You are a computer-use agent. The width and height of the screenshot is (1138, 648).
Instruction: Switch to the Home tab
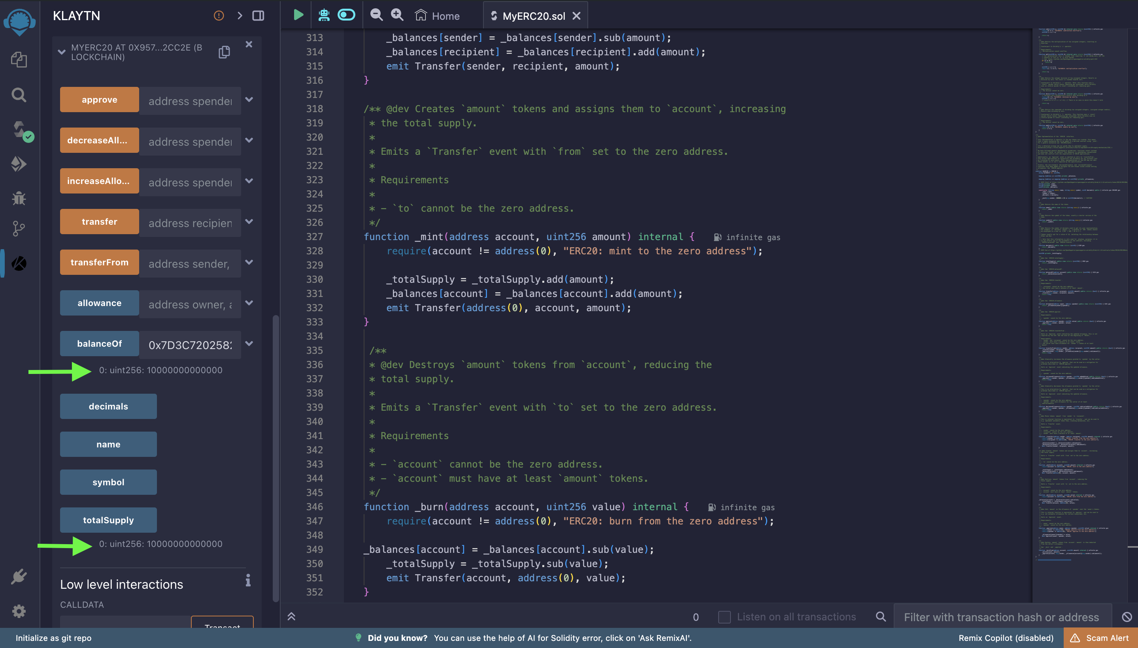(438, 16)
